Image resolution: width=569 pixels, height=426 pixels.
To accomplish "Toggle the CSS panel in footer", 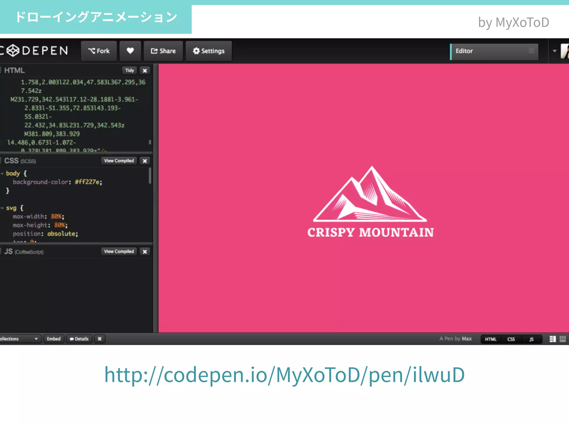I will pos(511,339).
